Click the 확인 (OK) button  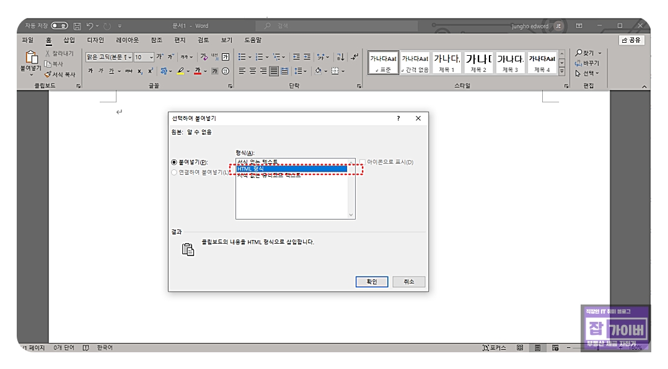point(372,282)
